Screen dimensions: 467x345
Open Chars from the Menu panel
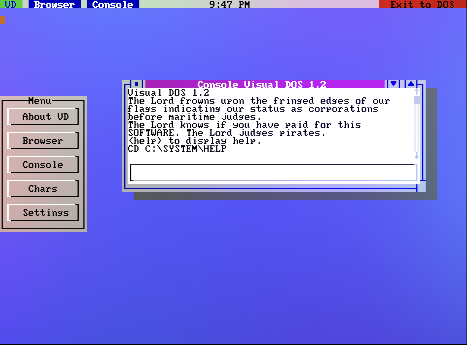pos(43,189)
